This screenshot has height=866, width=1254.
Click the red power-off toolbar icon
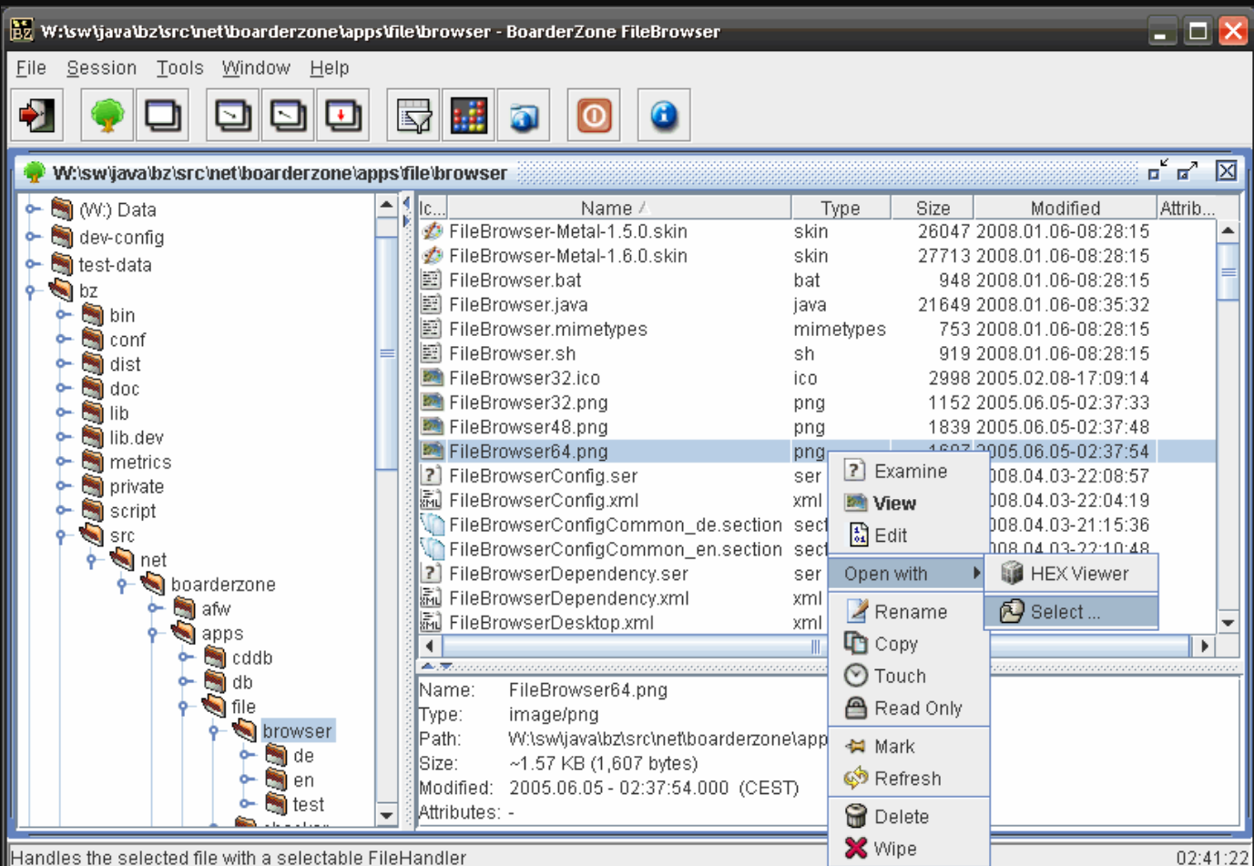click(x=593, y=115)
